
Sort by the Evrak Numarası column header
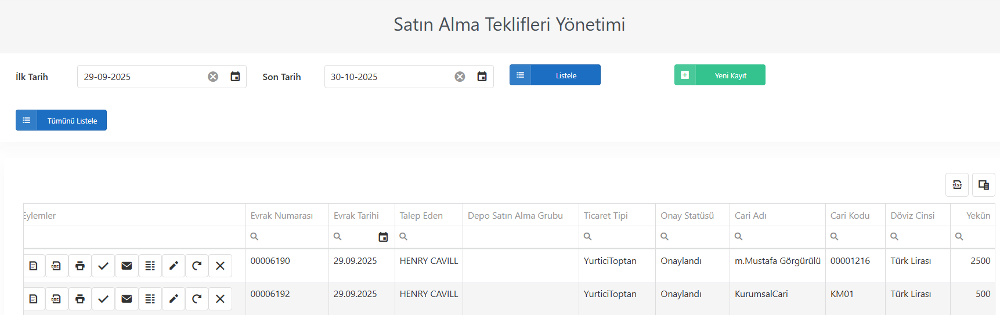[281, 215]
